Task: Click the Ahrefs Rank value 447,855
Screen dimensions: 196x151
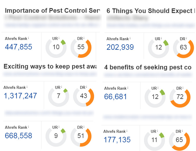Action: pyautogui.click(x=18, y=47)
